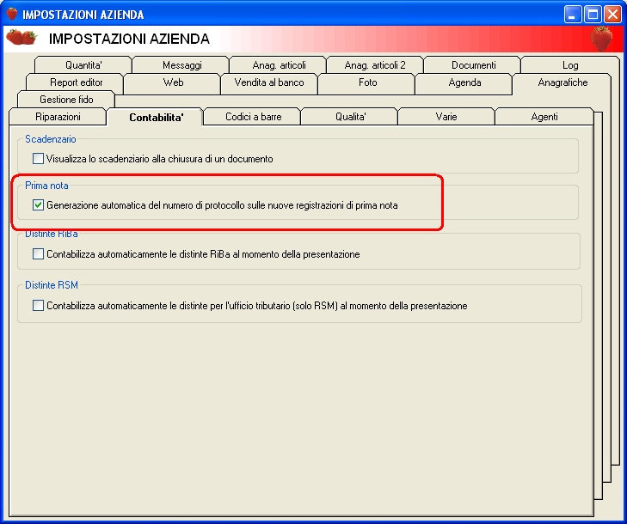Click the active Contabilita' tab
627x524 pixels.
point(156,117)
